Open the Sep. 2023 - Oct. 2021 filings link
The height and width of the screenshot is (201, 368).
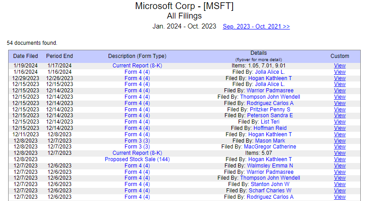256,27
